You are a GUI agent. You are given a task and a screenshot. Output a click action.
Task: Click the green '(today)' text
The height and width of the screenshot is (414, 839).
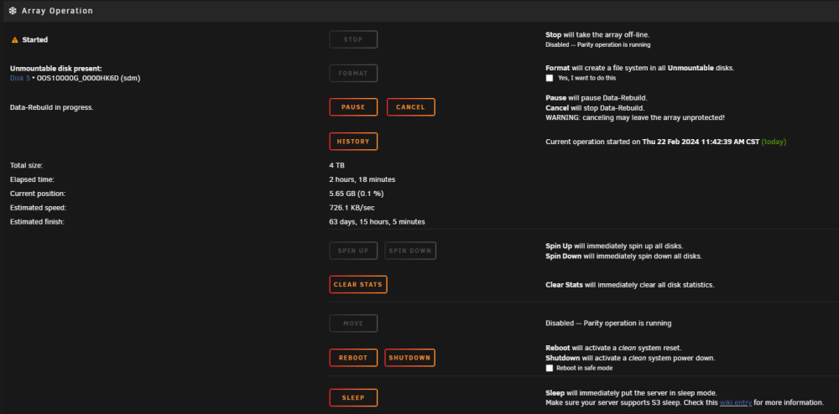tap(774, 142)
